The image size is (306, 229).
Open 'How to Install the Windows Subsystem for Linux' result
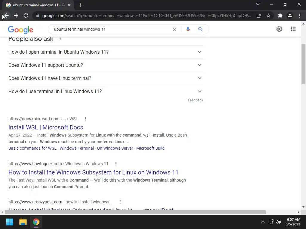93,172
